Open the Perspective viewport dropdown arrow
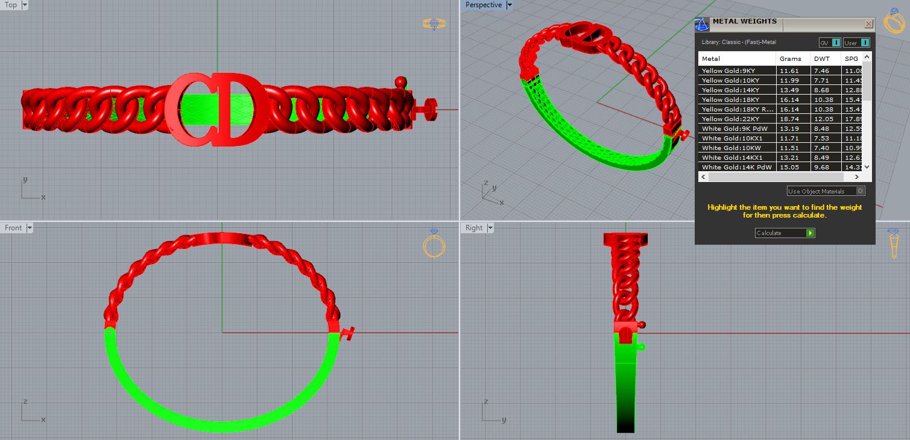Viewport: 910px width, 440px height. [x=509, y=5]
